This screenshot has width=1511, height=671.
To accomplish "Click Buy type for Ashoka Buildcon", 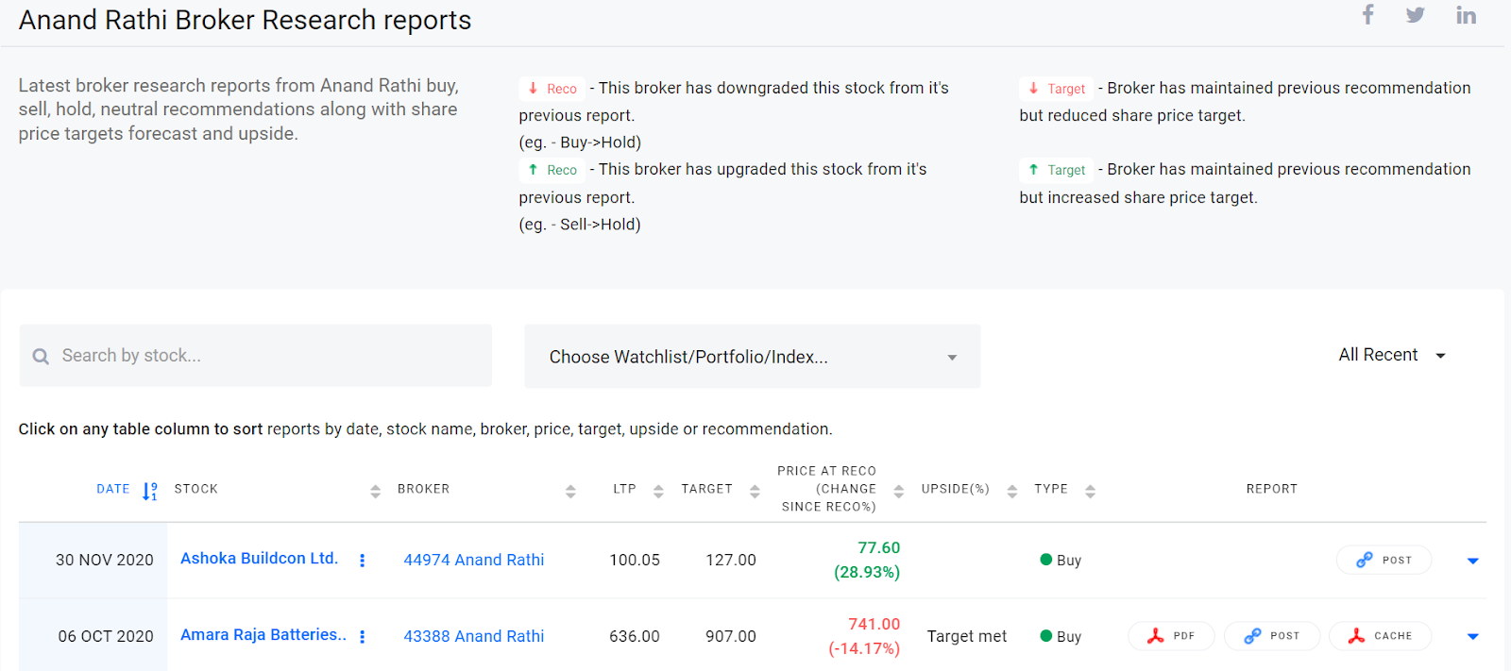I will 1061,561.
